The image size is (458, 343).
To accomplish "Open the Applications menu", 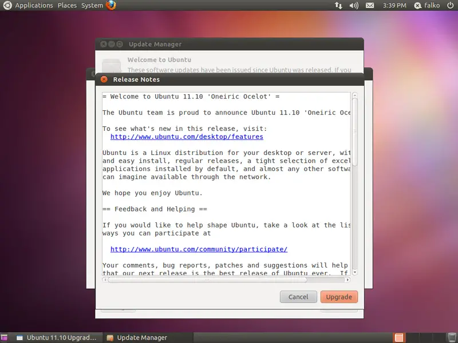I will click(x=34, y=6).
